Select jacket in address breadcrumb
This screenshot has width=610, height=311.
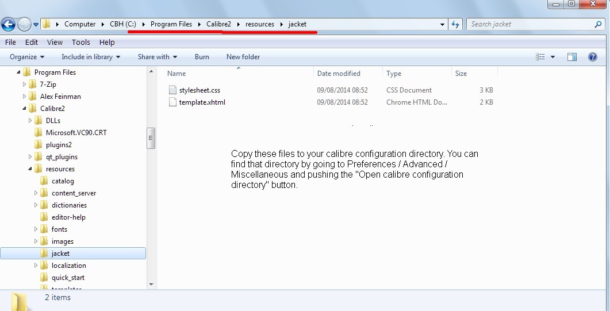coord(297,24)
